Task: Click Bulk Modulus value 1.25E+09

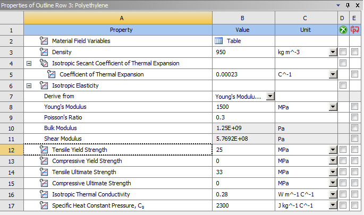Action: coord(229,128)
